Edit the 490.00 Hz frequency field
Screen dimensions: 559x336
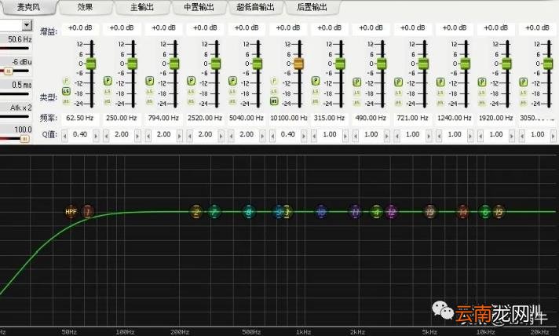371,118
